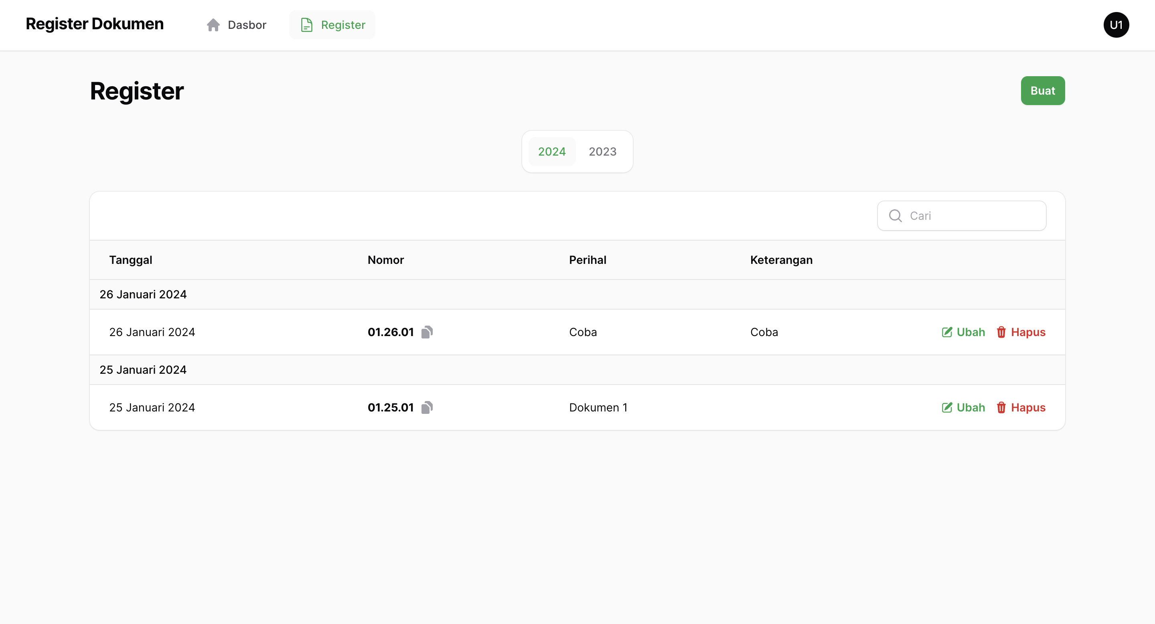
Task: Click pencil icon for the Coba row
Action: tap(946, 332)
